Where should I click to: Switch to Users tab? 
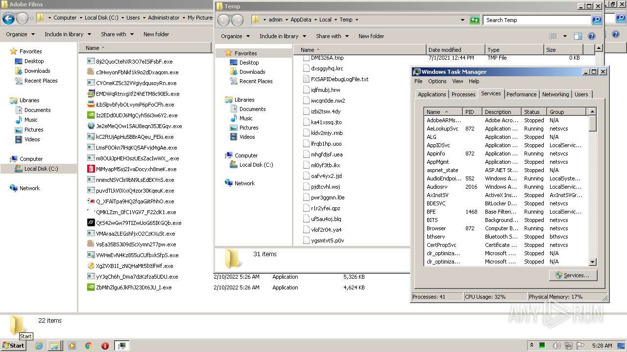pyautogui.click(x=581, y=94)
